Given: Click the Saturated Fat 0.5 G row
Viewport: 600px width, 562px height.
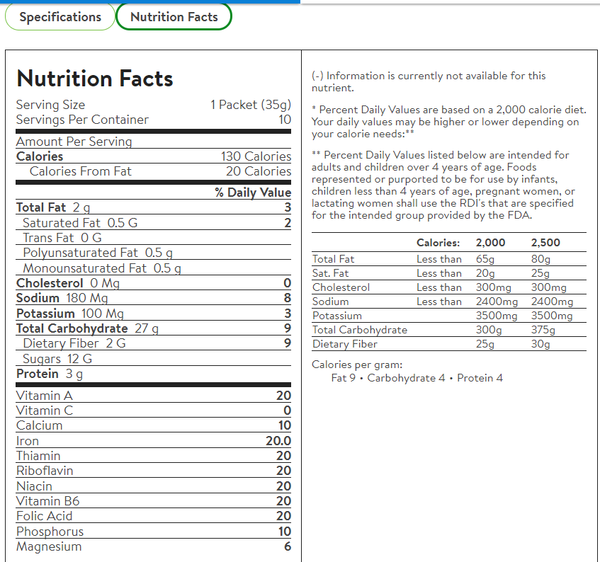Looking at the screenshot, I should coord(80,223).
